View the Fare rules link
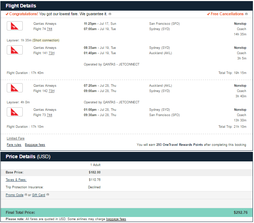Image resolution: width=254 pixels, height=223 pixels. pos(14,145)
